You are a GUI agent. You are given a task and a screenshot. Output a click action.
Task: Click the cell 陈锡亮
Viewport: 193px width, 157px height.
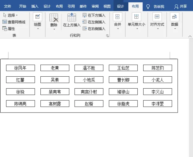coord(20,103)
